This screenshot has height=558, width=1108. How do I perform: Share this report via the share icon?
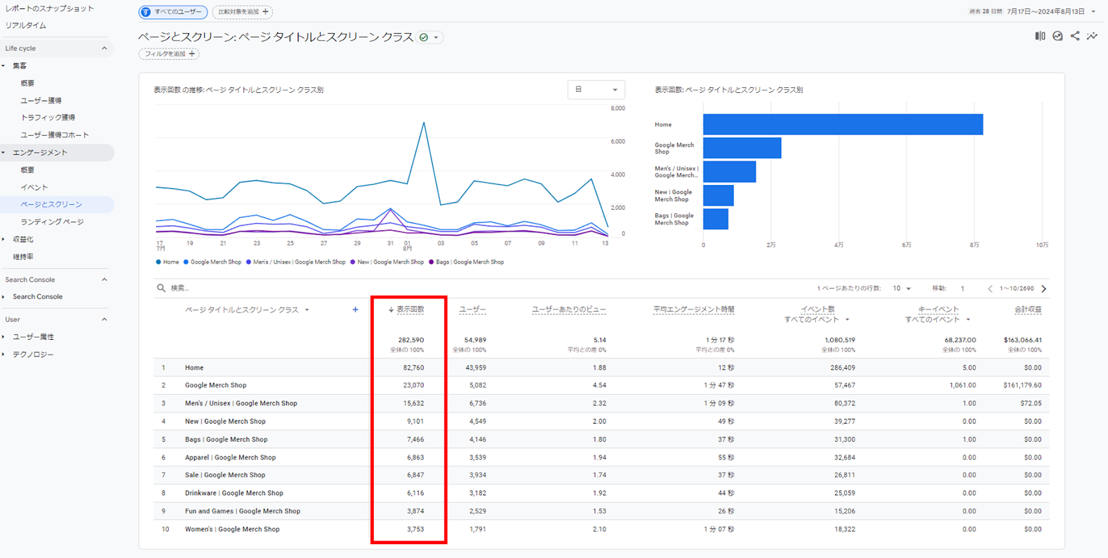coord(1075,36)
